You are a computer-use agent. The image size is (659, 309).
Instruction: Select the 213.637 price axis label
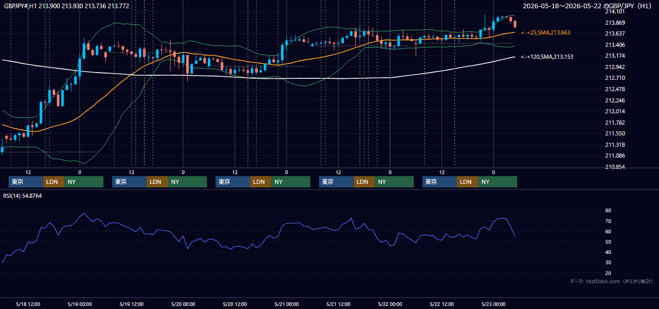[615, 33]
